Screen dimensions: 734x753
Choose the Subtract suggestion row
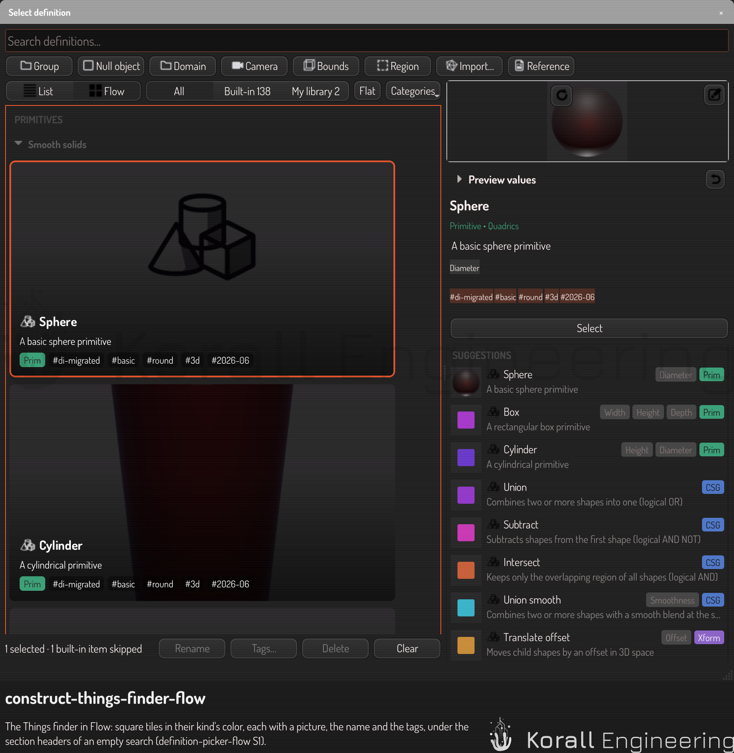coord(589,532)
